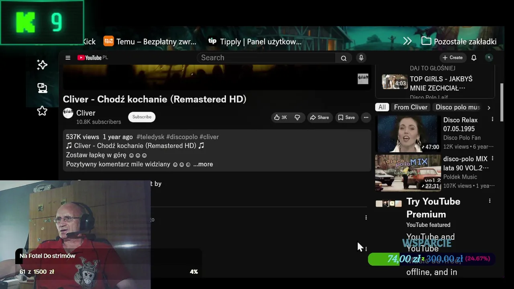Open the Tipply bookmark

click(255, 41)
